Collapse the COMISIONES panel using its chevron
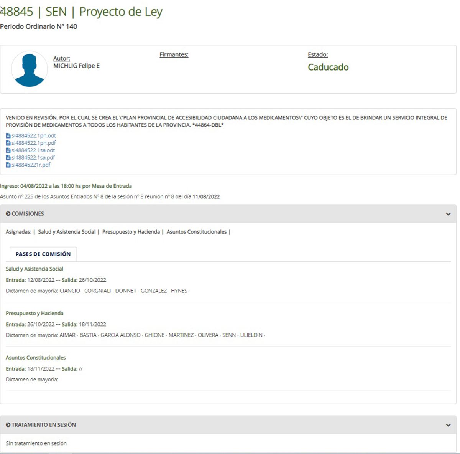 click(448, 214)
